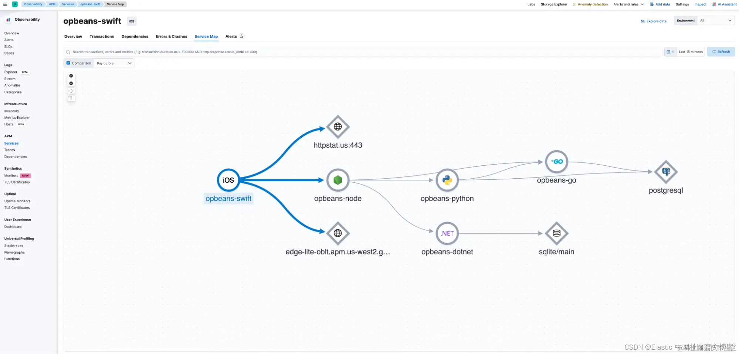Viewport: 739px width, 354px height.
Task: Open Cases in the sidebar
Action: click(9, 53)
